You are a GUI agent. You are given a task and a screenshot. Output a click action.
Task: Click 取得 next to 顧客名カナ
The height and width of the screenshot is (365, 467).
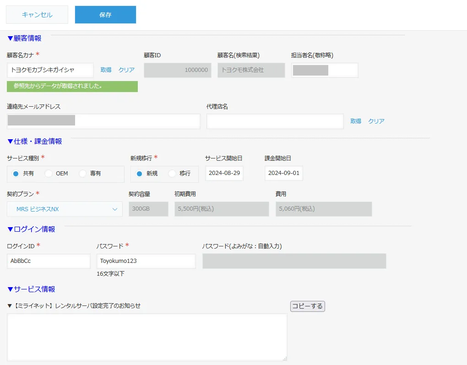106,70
